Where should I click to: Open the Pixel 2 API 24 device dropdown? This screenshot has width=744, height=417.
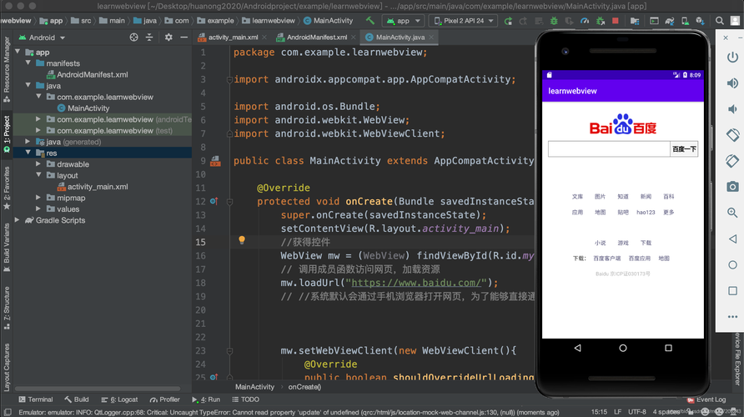tap(464, 21)
